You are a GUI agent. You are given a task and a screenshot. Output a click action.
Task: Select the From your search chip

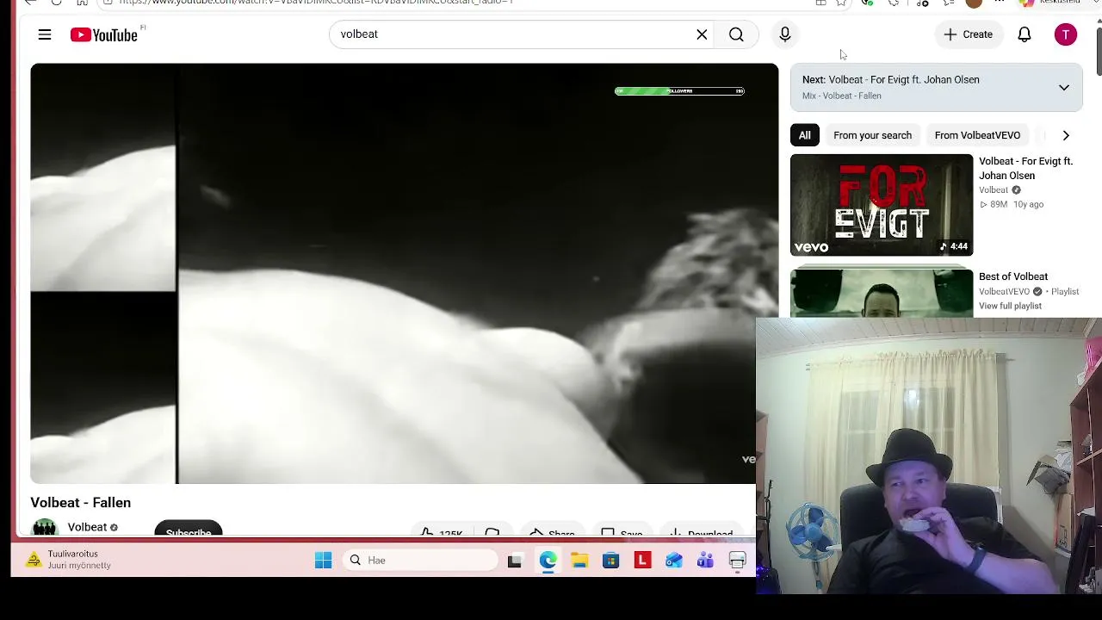pyautogui.click(x=872, y=135)
